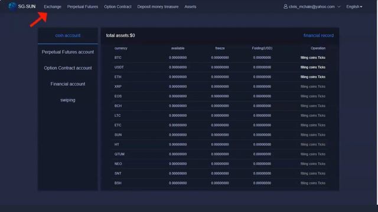Select the LTC currency cell
Screen dimensions: 378x212
pyautogui.click(x=118, y=115)
